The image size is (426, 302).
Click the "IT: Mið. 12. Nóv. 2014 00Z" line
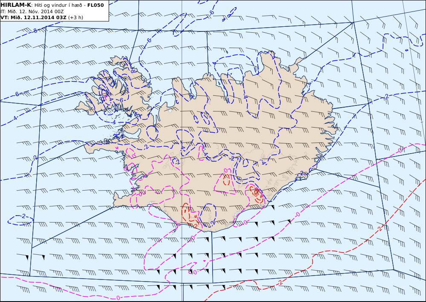[32, 11]
